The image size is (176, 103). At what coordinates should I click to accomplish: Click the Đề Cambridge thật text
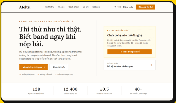pos(65,75)
